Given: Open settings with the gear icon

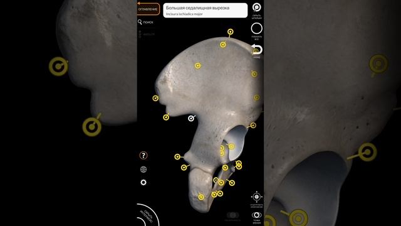Looking at the screenshot, I should [x=143, y=182].
